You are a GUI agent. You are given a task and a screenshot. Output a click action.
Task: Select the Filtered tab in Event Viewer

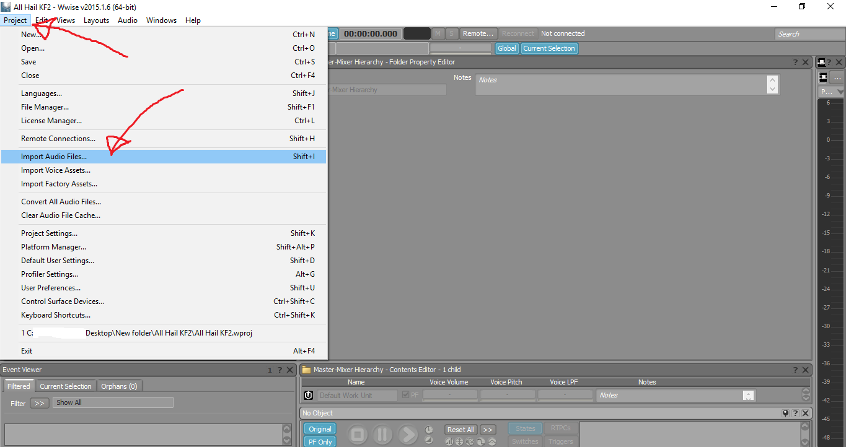19,386
